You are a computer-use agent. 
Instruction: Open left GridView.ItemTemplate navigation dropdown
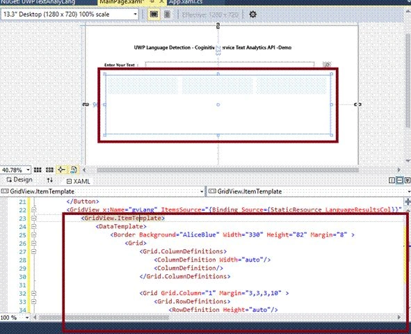[102, 191]
